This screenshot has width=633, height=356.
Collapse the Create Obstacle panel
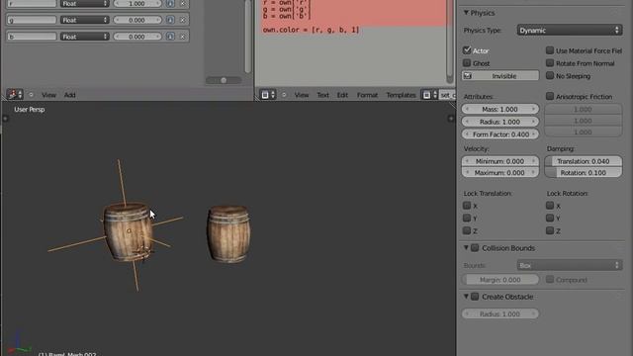click(x=466, y=297)
